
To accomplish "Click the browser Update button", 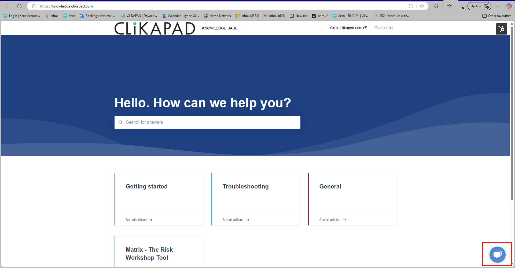I will 479,6.
